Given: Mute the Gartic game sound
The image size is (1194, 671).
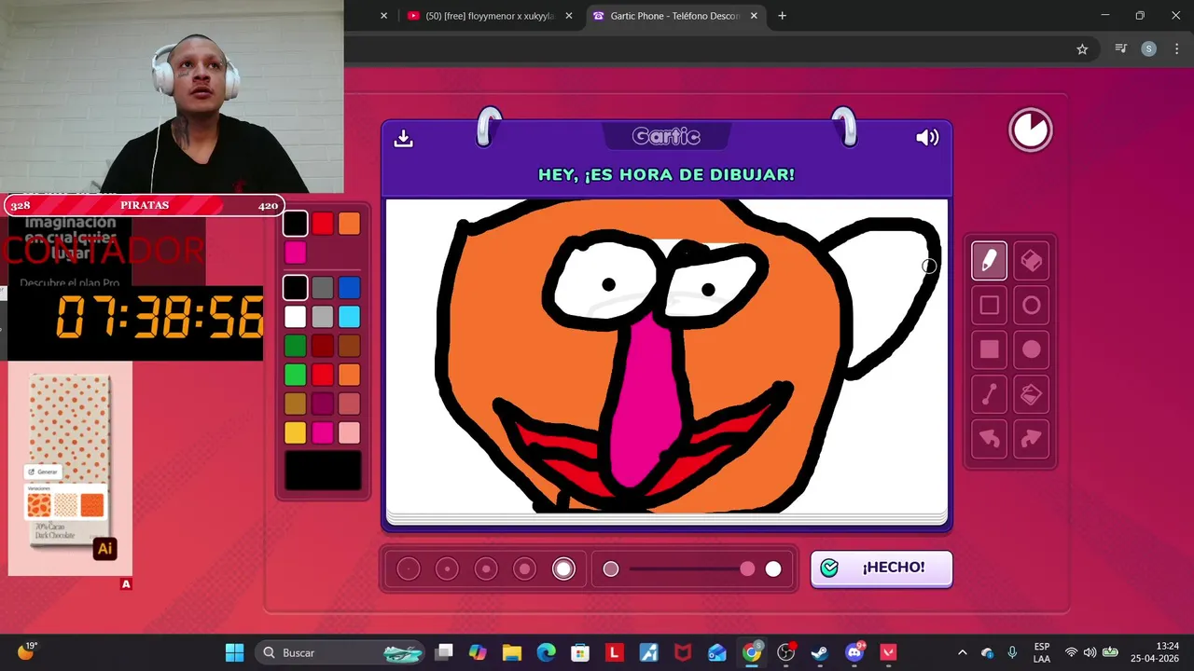Looking at the screenshot, I should (x=927, y=138).
